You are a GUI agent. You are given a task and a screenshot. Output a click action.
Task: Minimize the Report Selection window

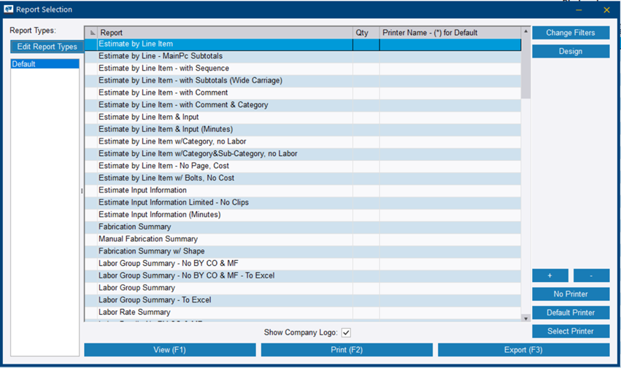pos(579,10)
